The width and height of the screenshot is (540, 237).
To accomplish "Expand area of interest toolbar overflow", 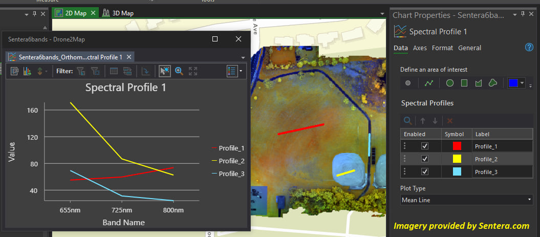I will point(530,85).
